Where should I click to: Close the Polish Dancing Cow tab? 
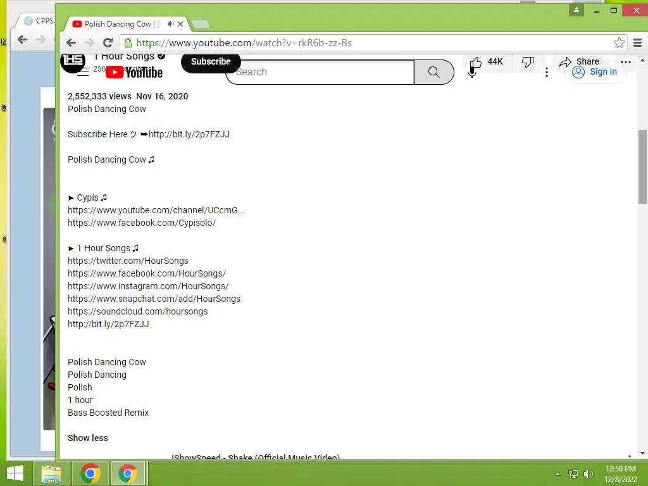point(180,24)
